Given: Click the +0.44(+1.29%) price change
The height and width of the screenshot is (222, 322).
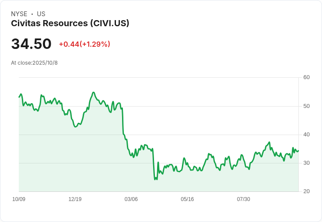Looking at the screenshot, I should click(x=84, y=44).
